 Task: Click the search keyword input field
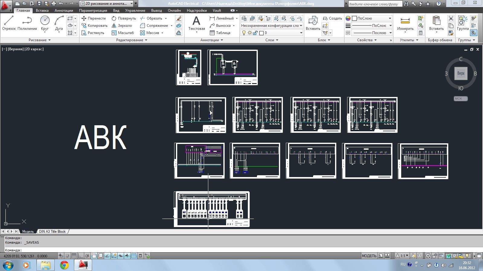pyautogui.click(x=375, y=4)
